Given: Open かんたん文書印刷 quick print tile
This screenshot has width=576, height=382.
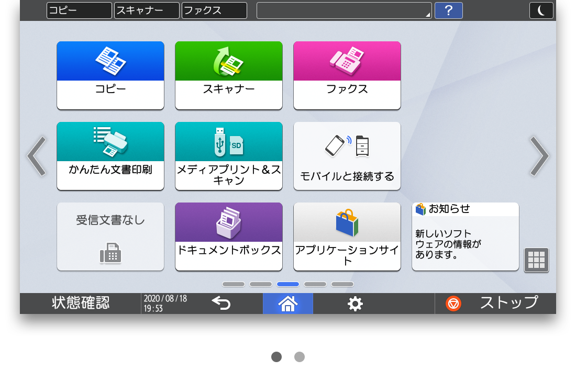Looking at the screenshot, I should coord(110,156).
